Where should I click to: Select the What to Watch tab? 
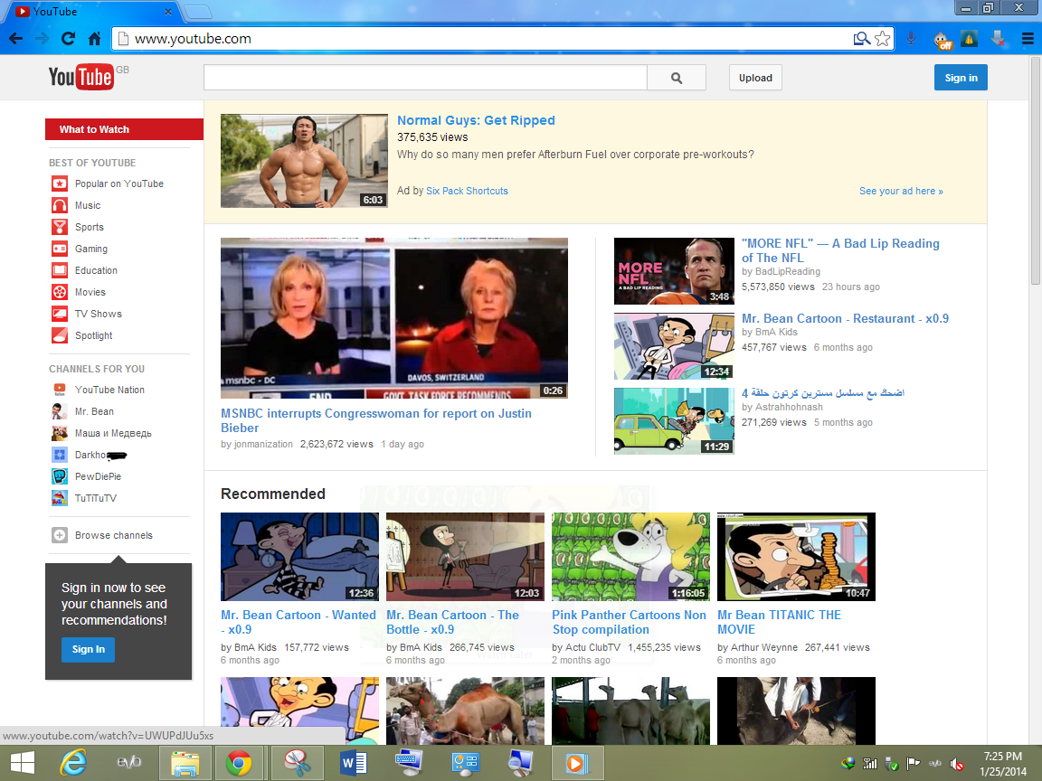[x=124, y=129]
